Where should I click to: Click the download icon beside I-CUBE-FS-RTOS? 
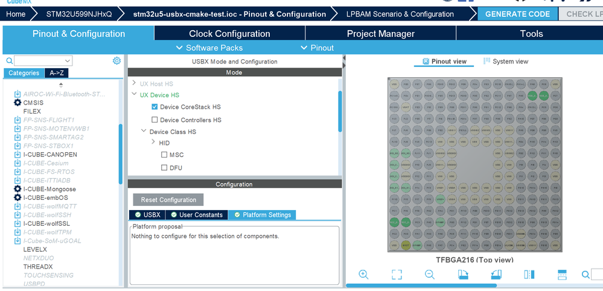pyautogui.click(x=18, y=172)
